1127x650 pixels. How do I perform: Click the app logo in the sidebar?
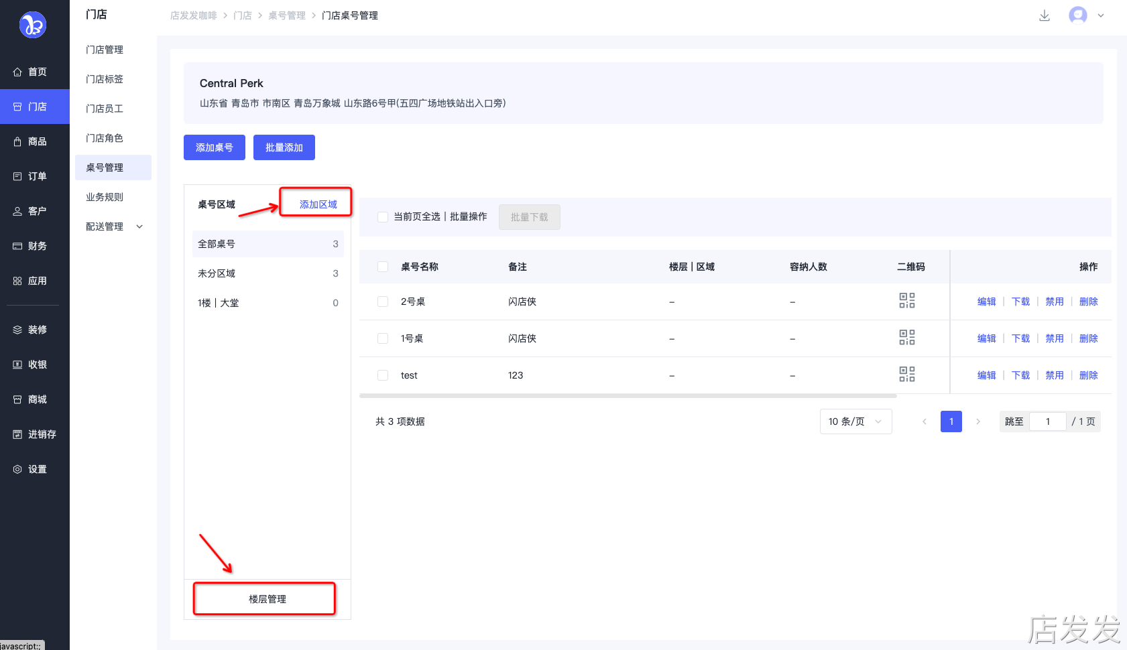(x=33, y=25)
